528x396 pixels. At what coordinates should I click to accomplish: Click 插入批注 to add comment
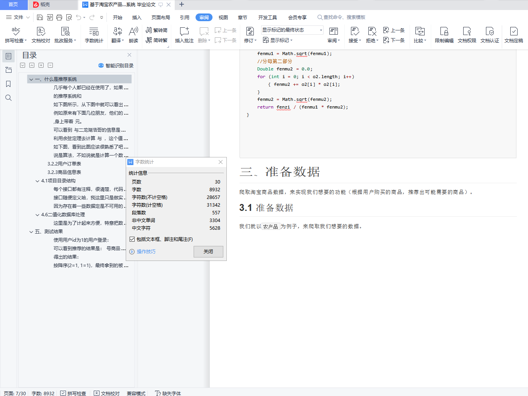(184, 35)
